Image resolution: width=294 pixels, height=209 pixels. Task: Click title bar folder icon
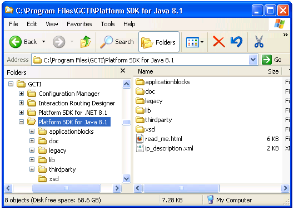click(9, 10)
